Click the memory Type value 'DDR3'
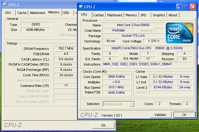199x132 pixels. point(36,24)
